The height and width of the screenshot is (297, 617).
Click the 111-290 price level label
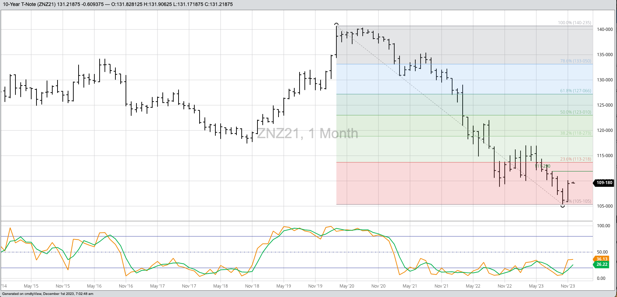pos(543,166)
